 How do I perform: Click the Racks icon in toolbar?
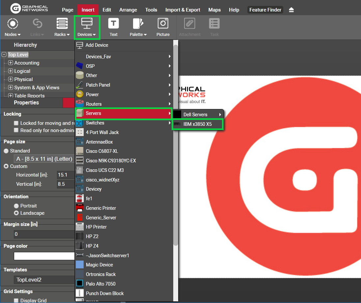point(62,24)
